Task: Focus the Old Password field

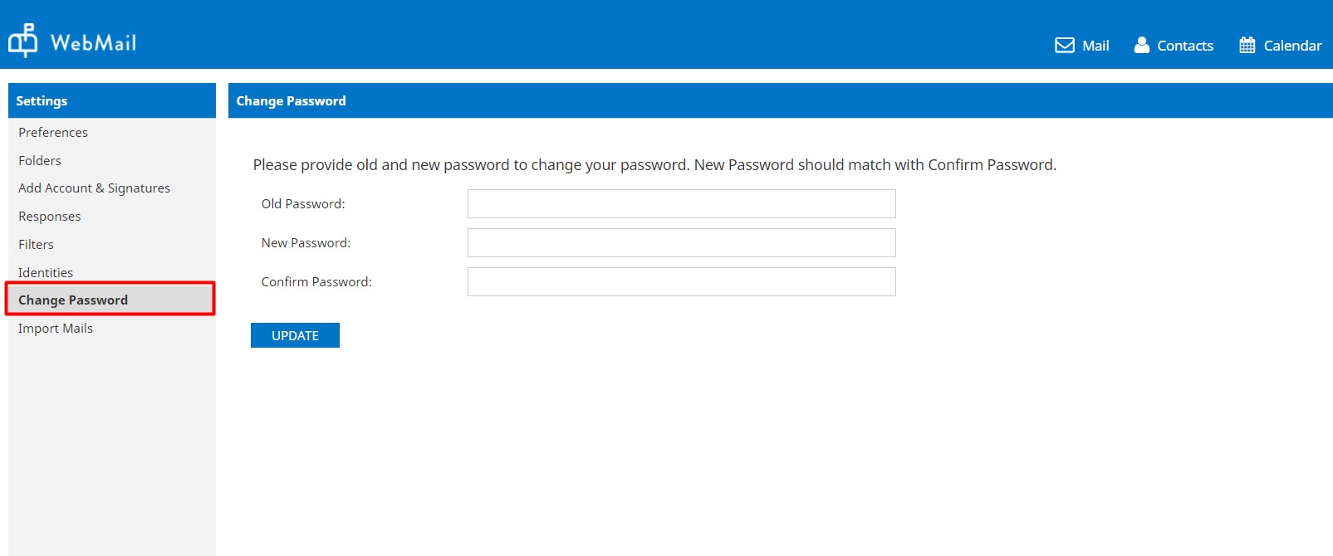Action: pos(681,204)
